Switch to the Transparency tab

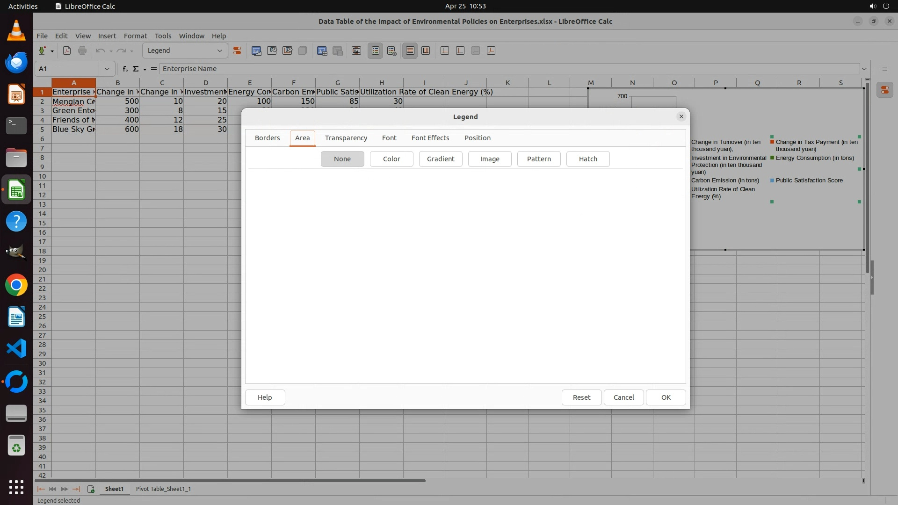[x=346, y=138]
